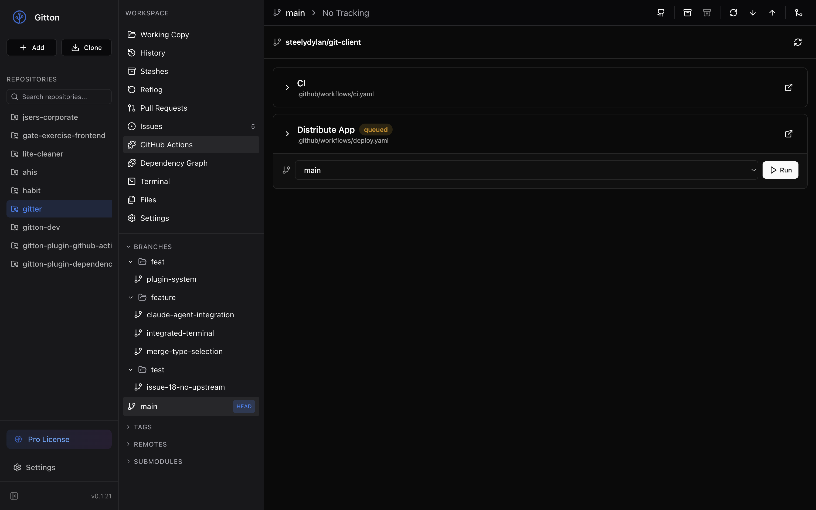The height and width of the screenshot is (510, 816).
Task: Collapse the sidebar with bottom-left panel icon
Action: point(14,496)
